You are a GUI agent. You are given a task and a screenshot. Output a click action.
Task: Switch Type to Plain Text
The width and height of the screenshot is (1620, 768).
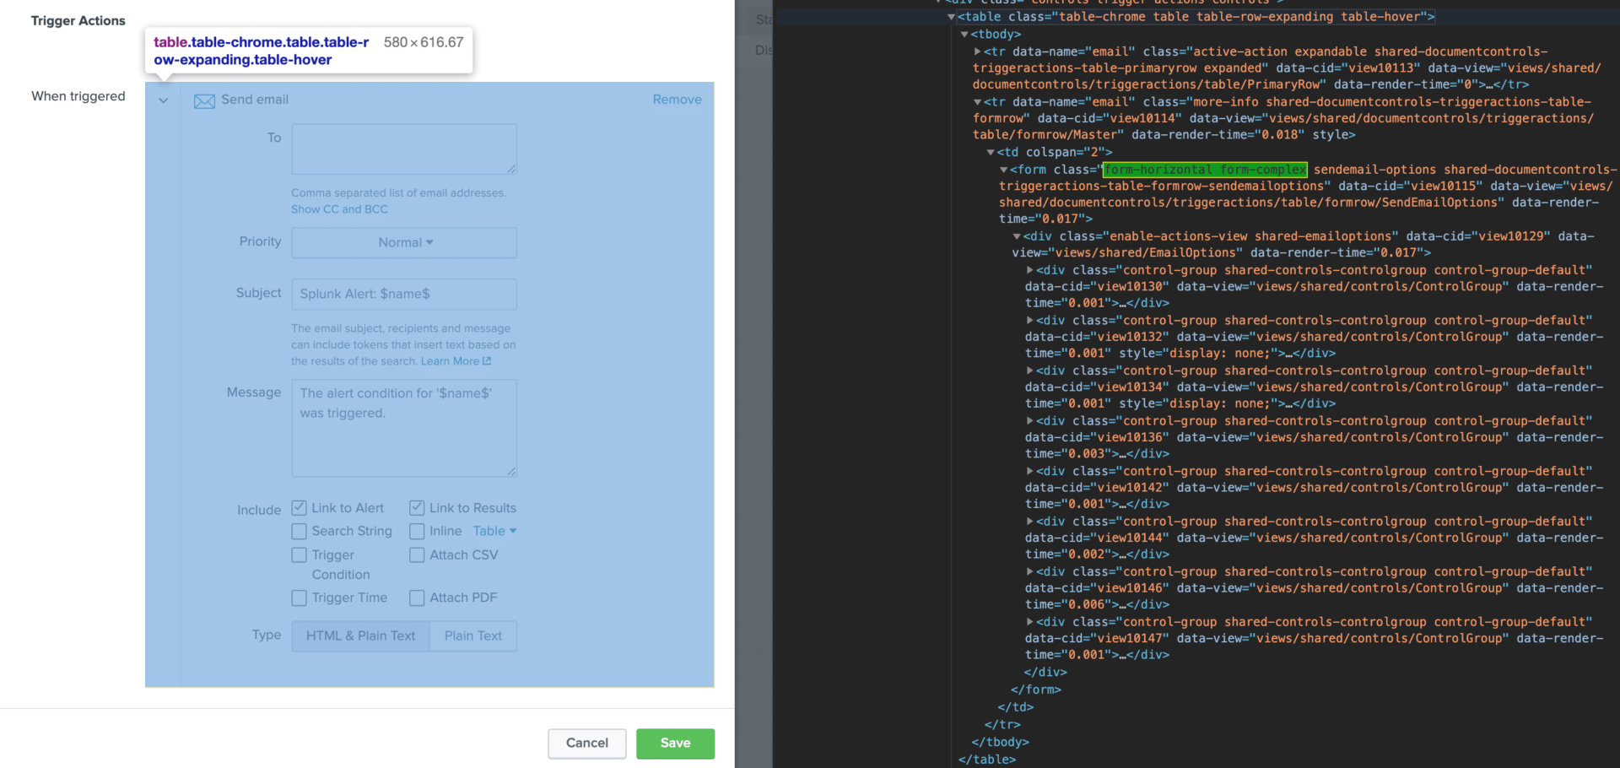[472, 635]
